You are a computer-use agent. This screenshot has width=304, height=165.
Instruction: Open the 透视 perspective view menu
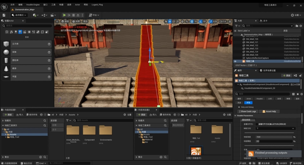pyautogui.click(x=65, y=22)
